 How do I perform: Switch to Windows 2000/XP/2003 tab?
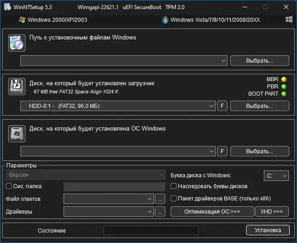[x=53, y=20]
